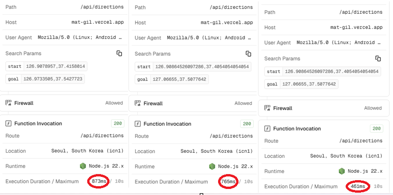Viewport: 393px width, 195px height.
Task: Click the Firewall icon in the right panel (461ms)
Action: click(267, 108)
